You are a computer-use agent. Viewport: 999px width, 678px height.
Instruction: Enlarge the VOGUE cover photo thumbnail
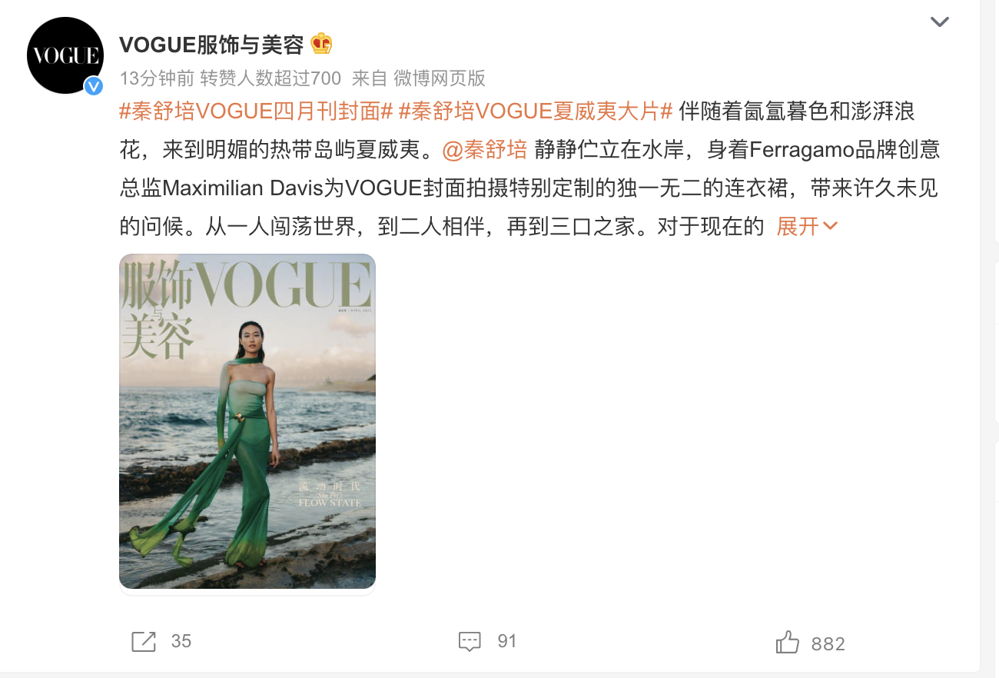click(247, 421)
